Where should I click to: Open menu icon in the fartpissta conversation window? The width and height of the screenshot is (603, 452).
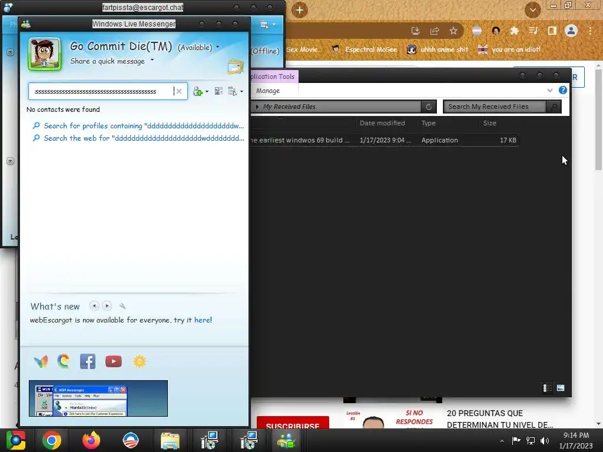pyautogui.click(x=264, y=25)
